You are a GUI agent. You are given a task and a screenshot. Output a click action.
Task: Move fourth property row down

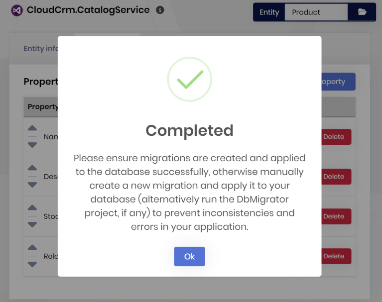(32, 264)
